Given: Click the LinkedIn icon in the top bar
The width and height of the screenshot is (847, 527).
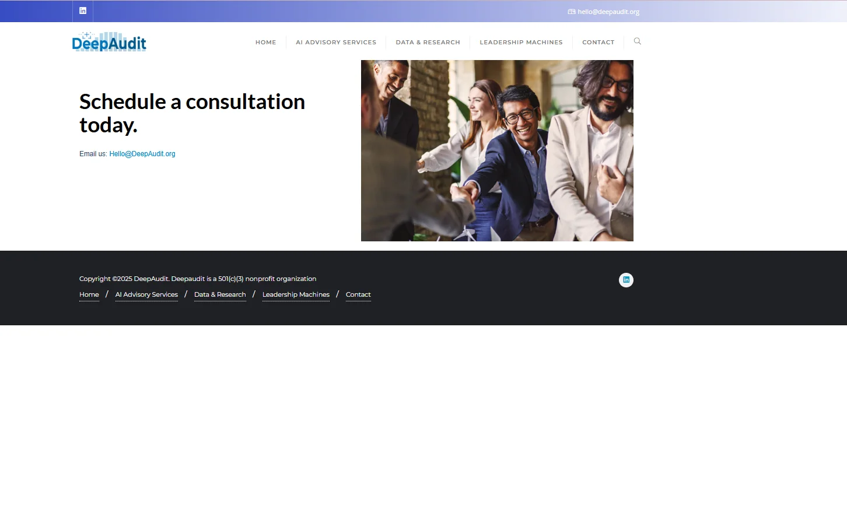Looking at the screenshot, I should [x=83, y=11].
